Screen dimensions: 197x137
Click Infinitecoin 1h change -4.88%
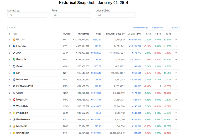click(147, 133)
